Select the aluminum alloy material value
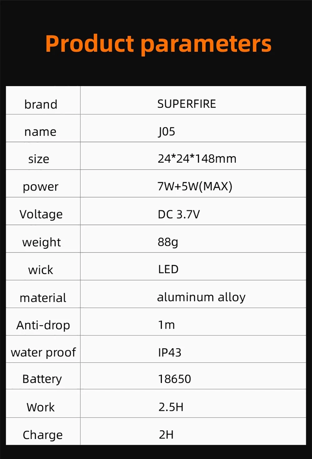Viewport: 312px width, 459px height. pyautogui.click(x=201, y=297)
